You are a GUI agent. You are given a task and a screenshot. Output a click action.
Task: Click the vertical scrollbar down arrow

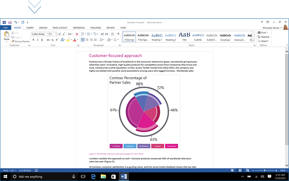coord(287,165)
